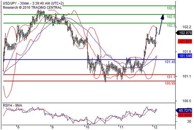194x130 pixels.
Task: Click the USD/JPY 30min chart title
Action: (x=33, y=3)
